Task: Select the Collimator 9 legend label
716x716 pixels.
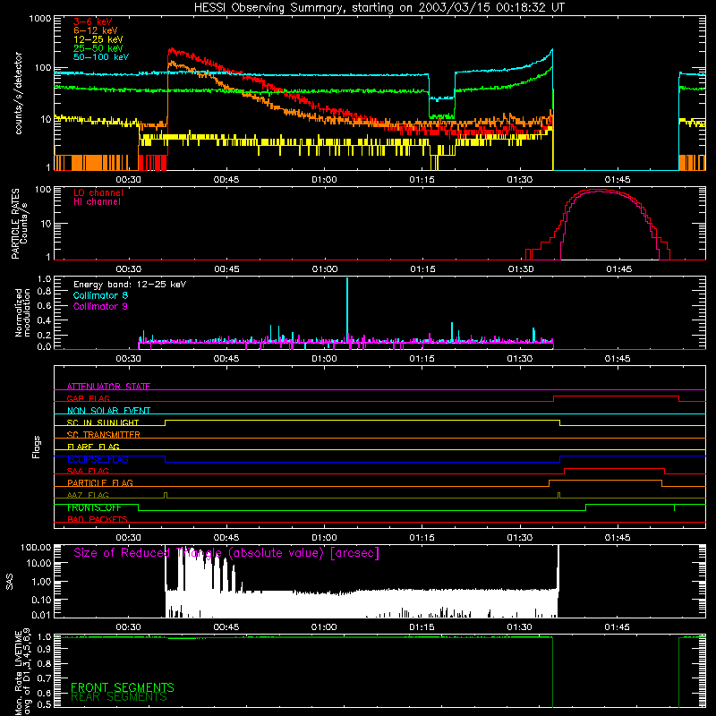Action: [100, 306]
